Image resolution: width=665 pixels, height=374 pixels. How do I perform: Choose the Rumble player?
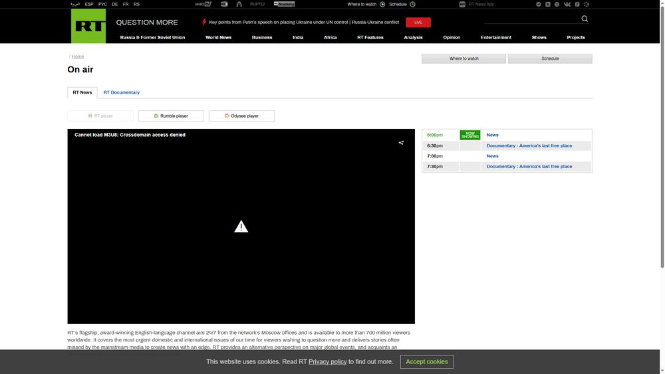[171, 116]
